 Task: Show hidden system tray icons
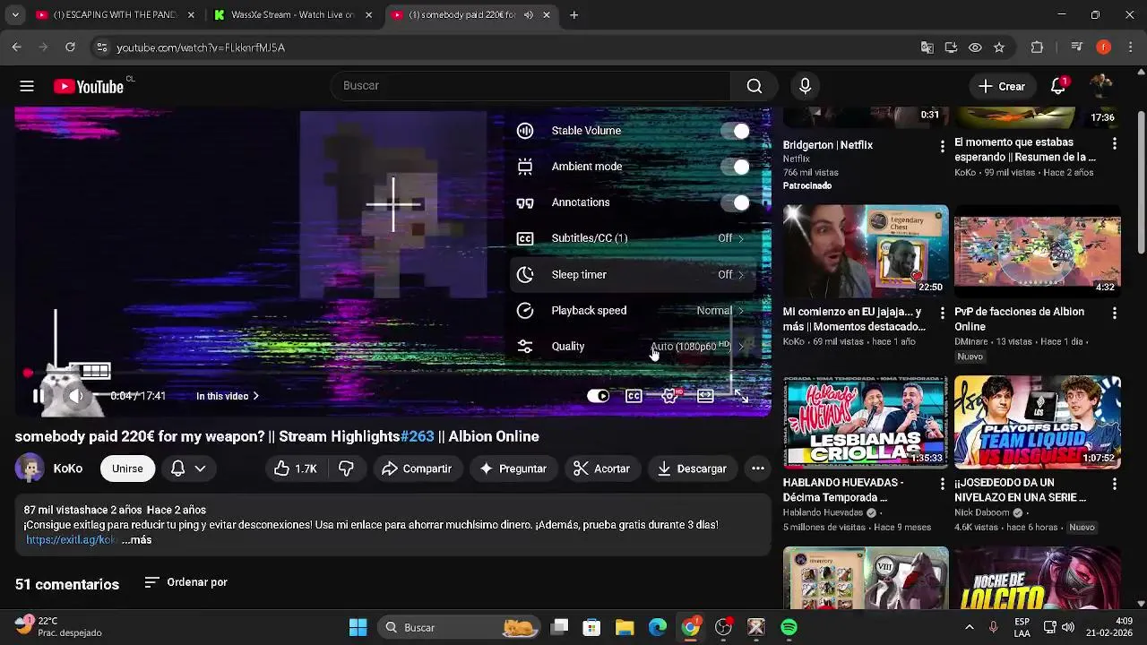point(969,627)
